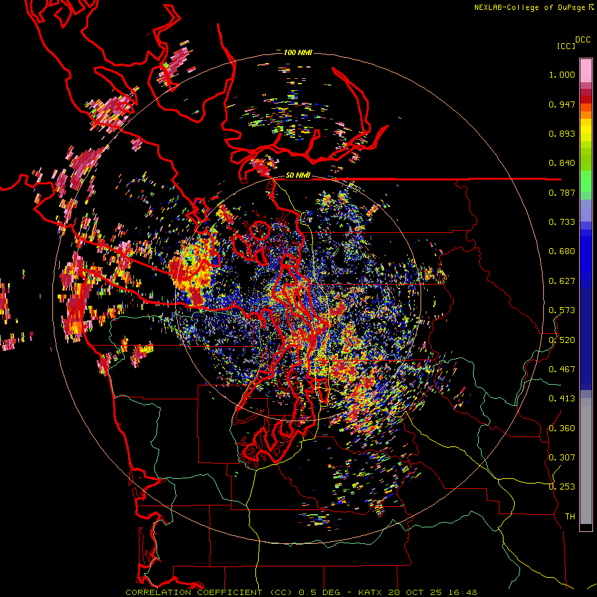Select the 0.947 scale value

(x=562, y=104)
